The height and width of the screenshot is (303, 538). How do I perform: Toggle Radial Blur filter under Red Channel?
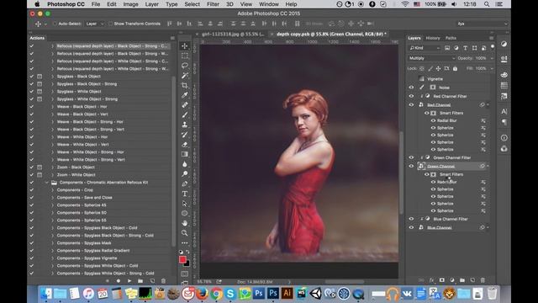433,120
